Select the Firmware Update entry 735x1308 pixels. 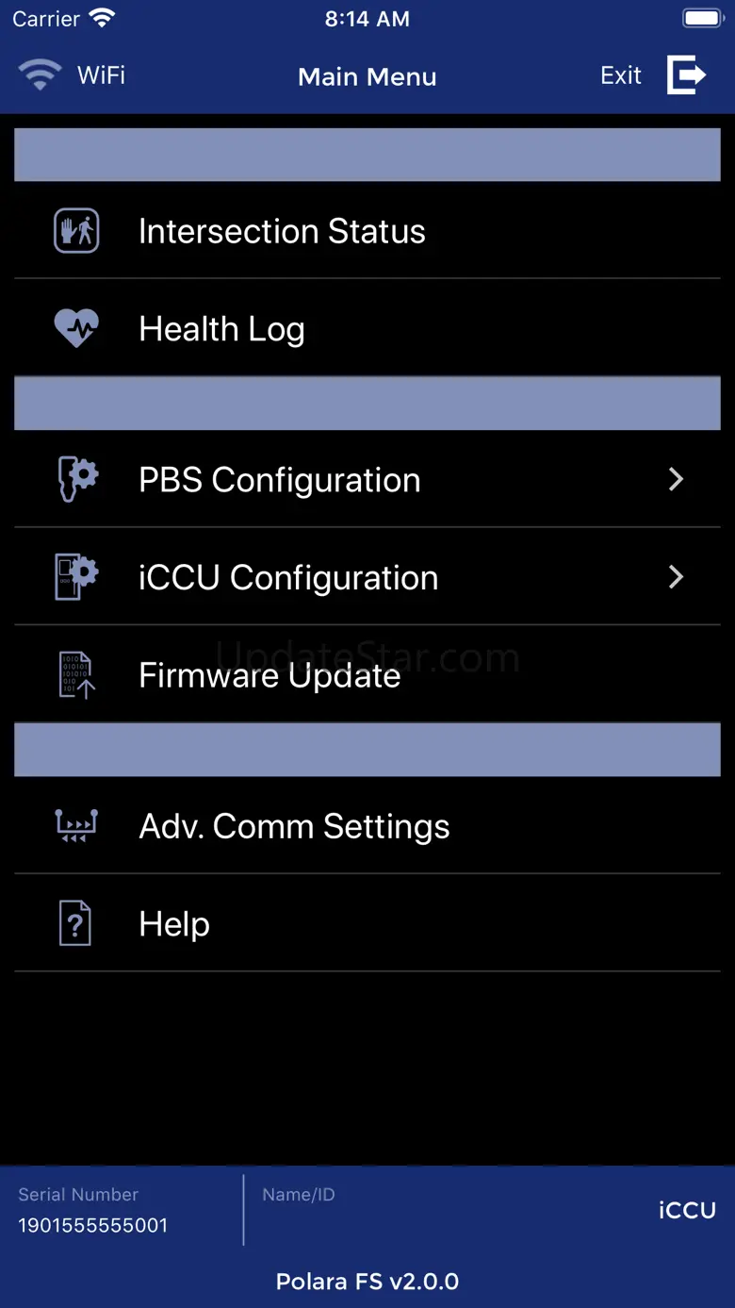269,675
